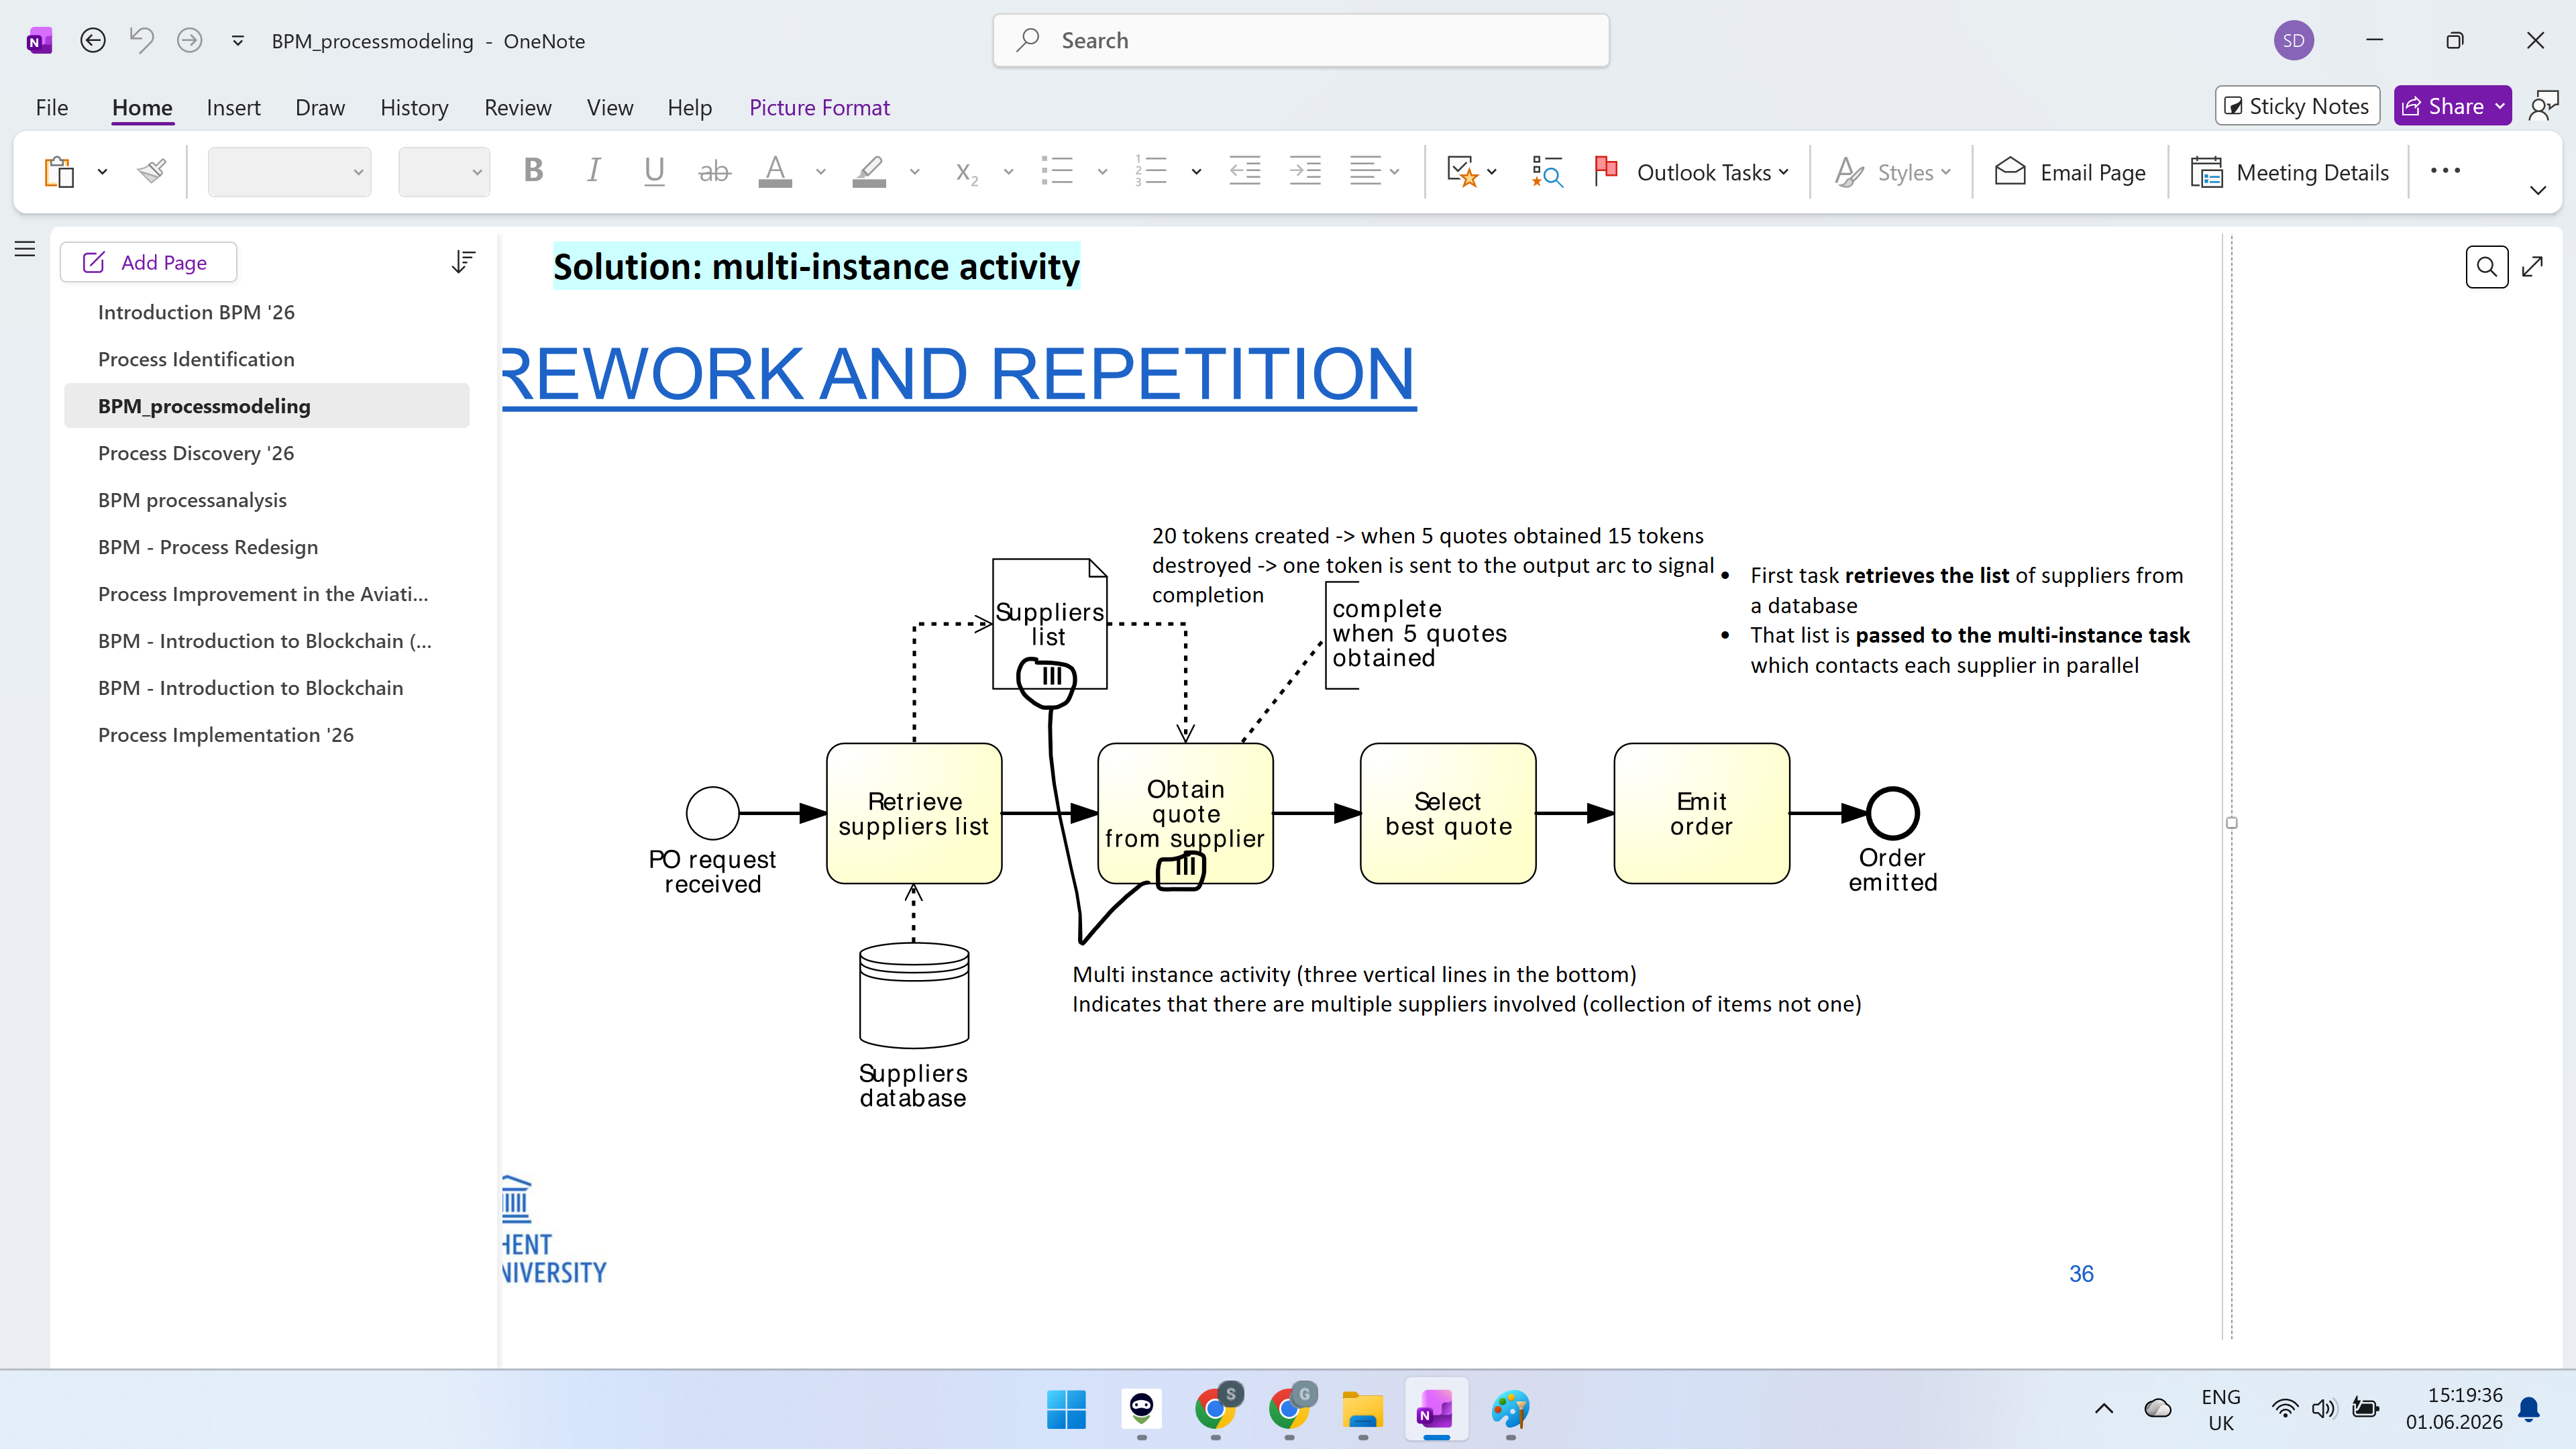Image resolution: width=2576 pixels, height=1449 pixels.
Task: Toggle Underline formatting
Action: [x=654, y=171]
